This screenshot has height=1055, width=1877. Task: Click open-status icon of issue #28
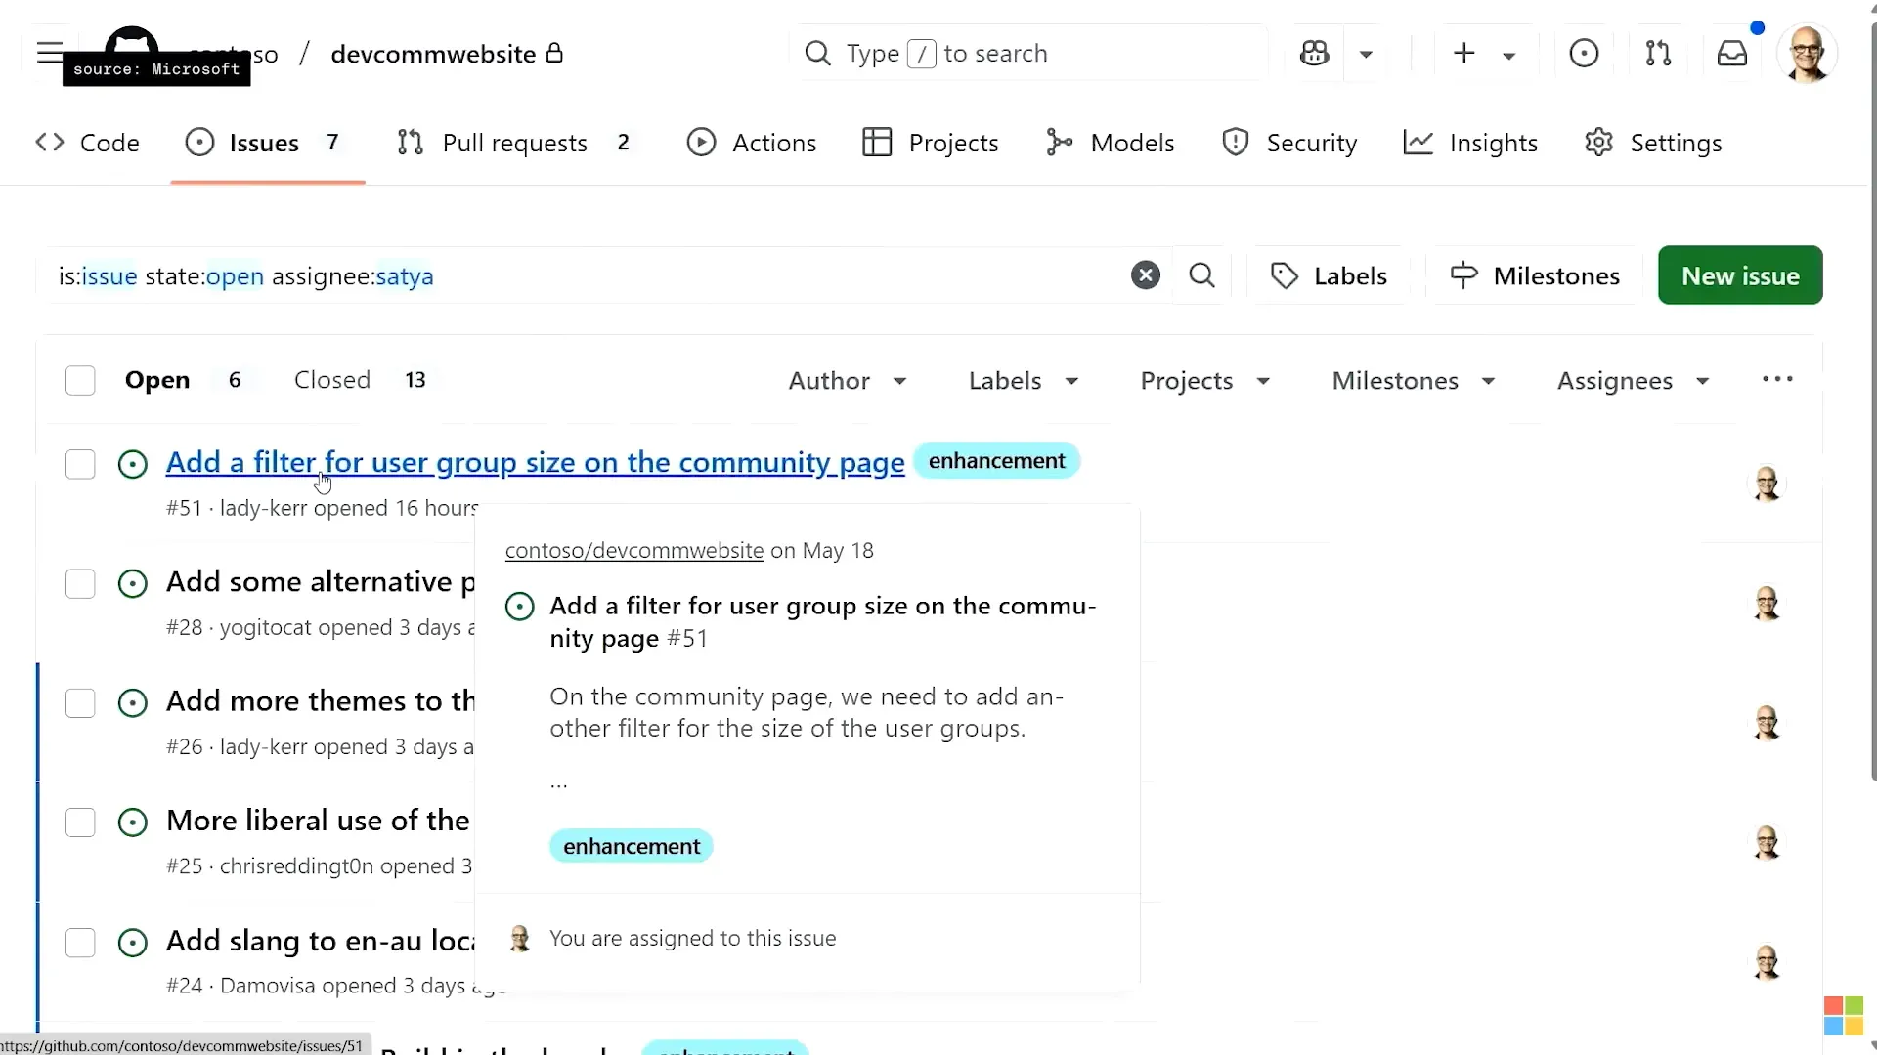point(132,584)
